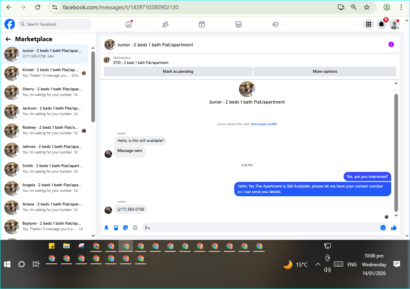Open conversation information purple icon
Screen dimensions: 410x289
[x=391, y=44]
